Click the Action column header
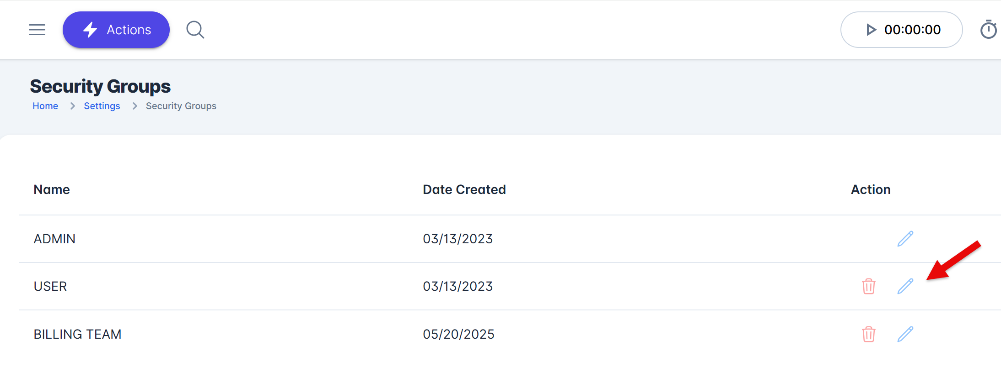1001x388 pixels. pos(870,189)
